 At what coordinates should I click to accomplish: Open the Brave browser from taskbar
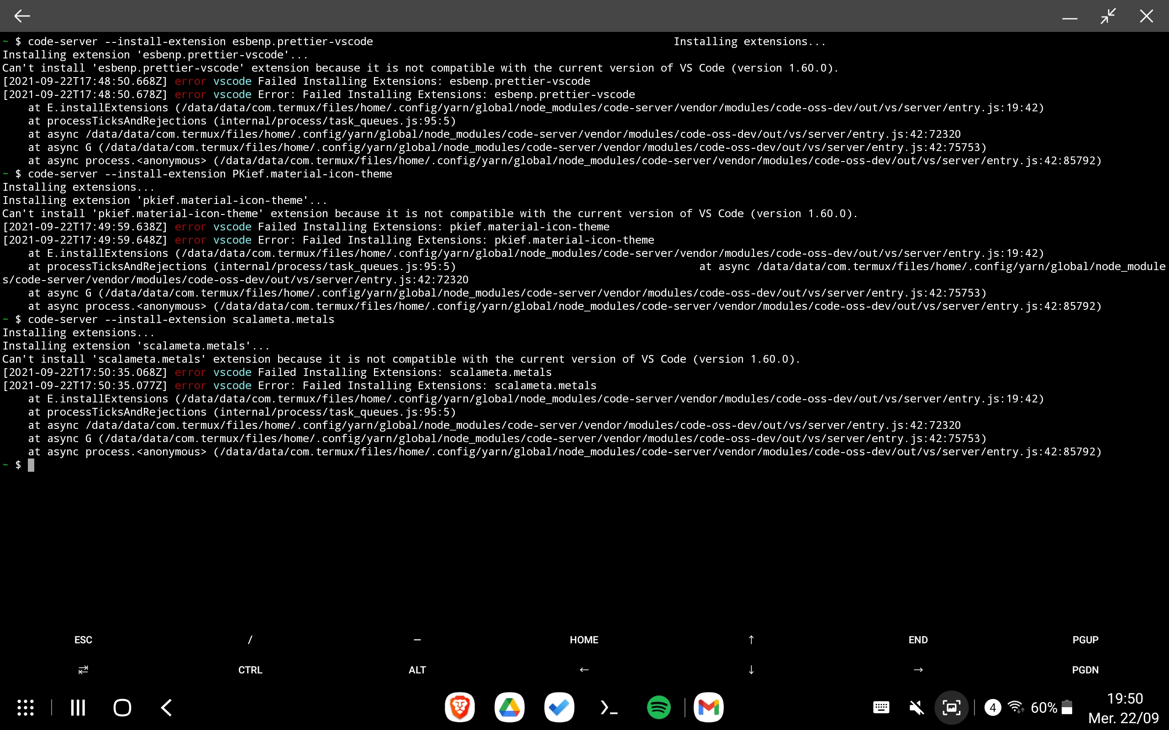pyautogui.click(x=459, y=708)
